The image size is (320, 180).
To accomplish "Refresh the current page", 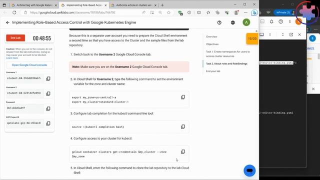I will (x=14, y=12).
